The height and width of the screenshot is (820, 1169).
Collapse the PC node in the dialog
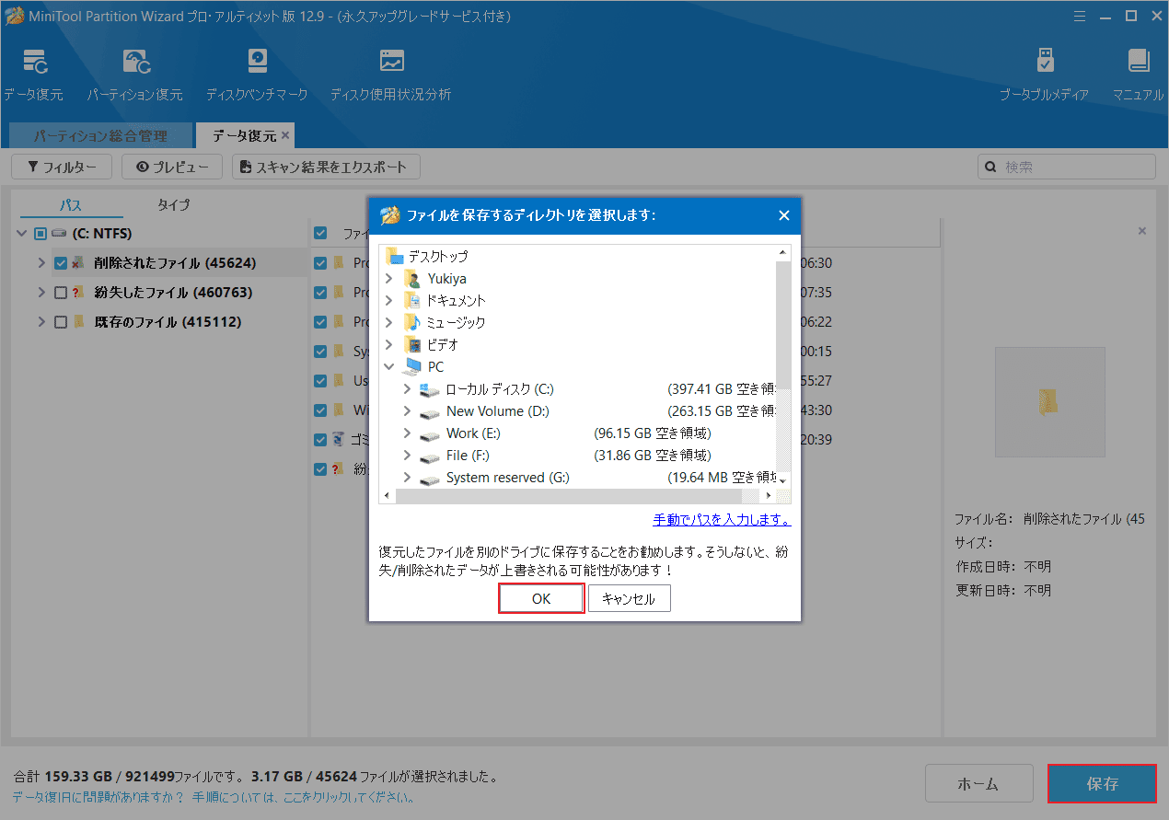389,367
